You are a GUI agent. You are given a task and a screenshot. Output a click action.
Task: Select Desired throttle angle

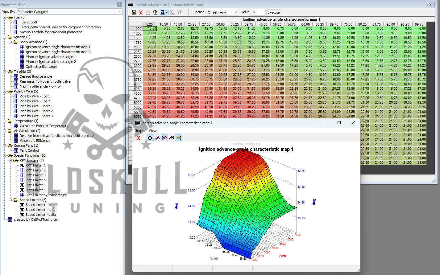click(36, 76)
